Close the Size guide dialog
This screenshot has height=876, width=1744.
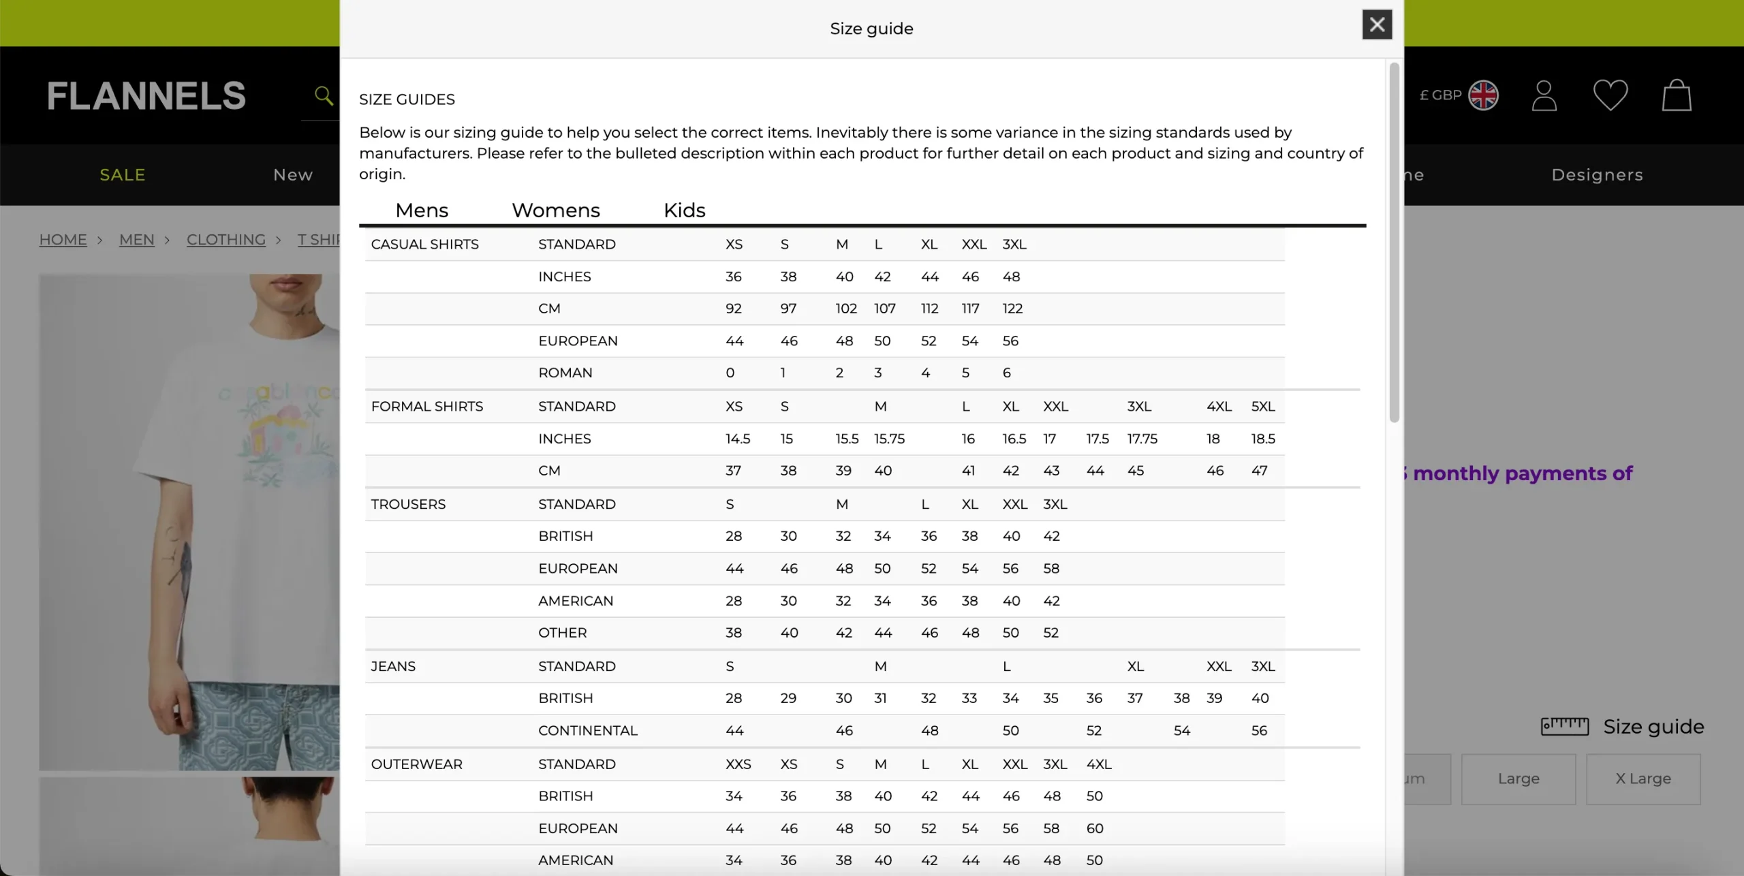[x=1377, y=25]
